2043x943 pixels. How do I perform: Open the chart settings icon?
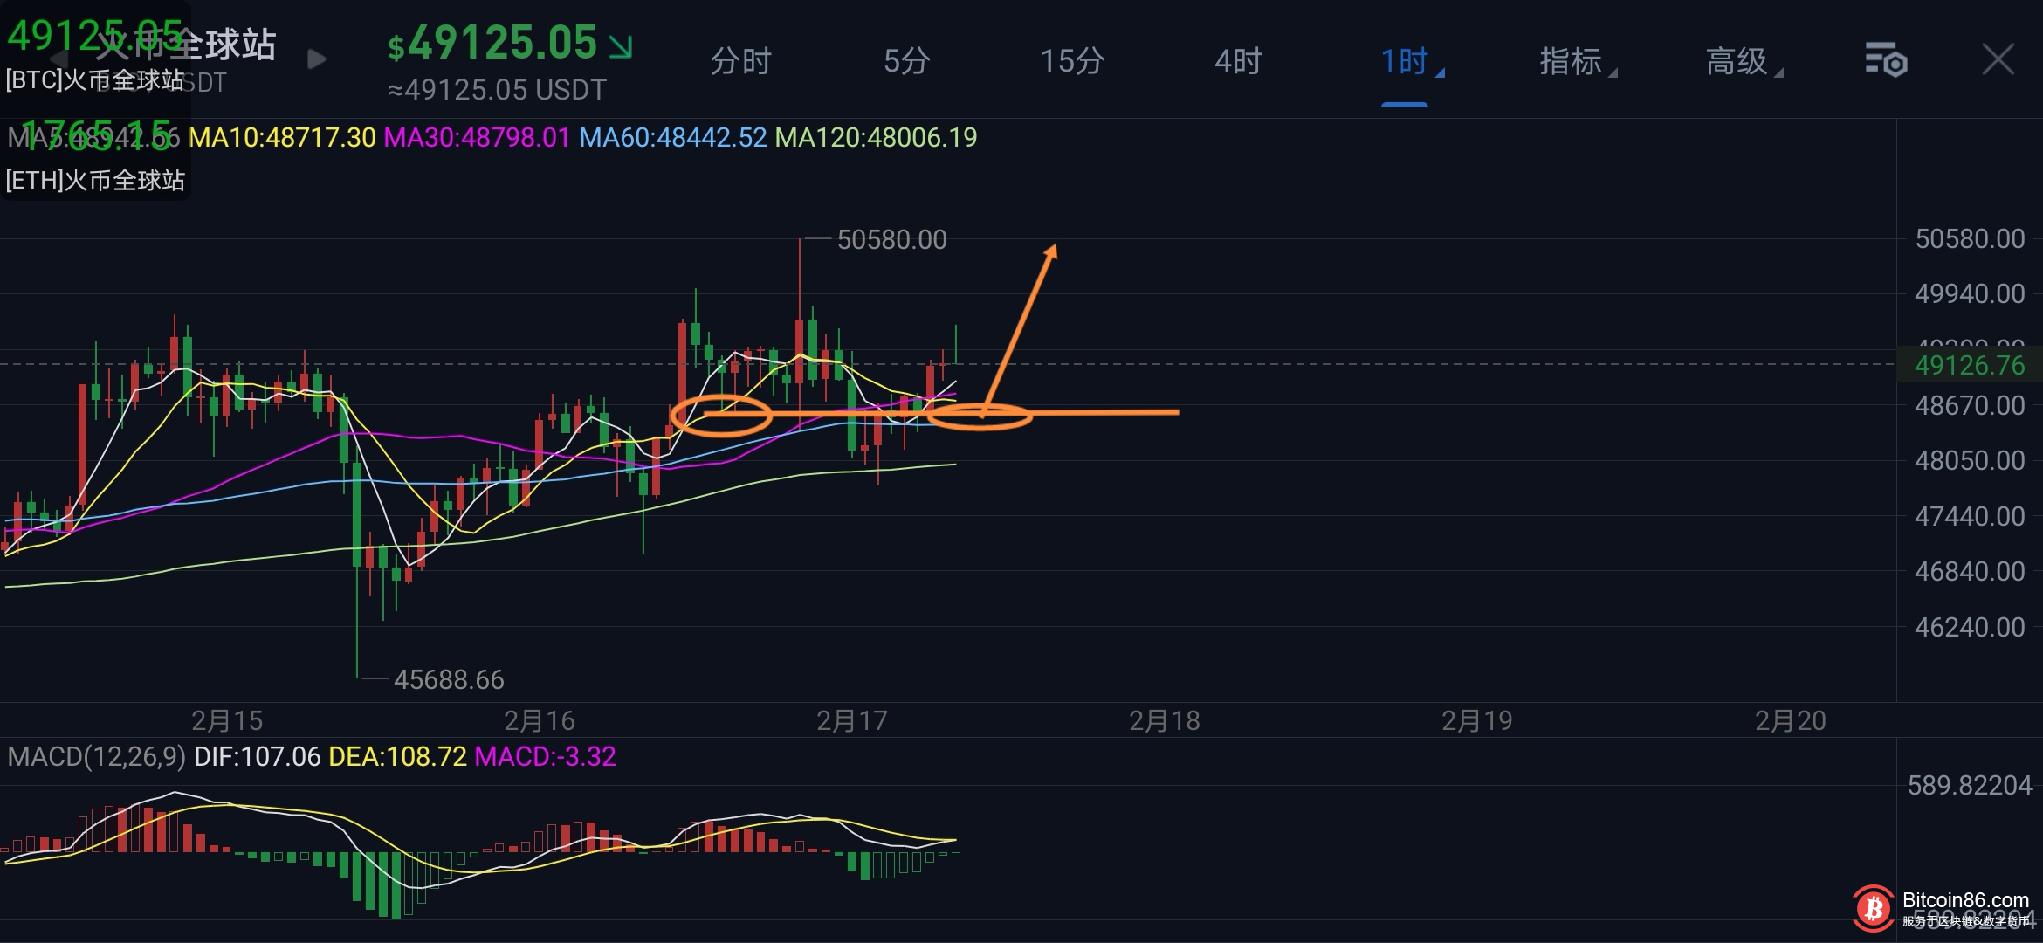click(x=1886, y=59)
